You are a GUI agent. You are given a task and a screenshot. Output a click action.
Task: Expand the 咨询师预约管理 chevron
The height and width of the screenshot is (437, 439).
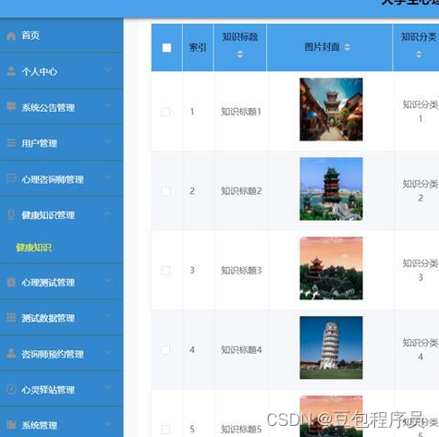[108, 352]
